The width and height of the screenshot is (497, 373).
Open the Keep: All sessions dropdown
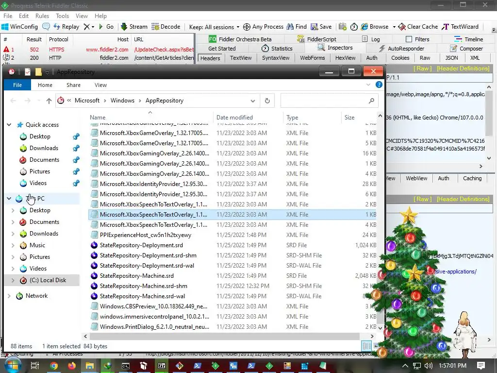click(214, 27)
